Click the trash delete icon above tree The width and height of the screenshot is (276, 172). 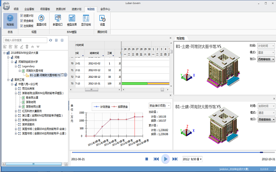click(27, 47)
